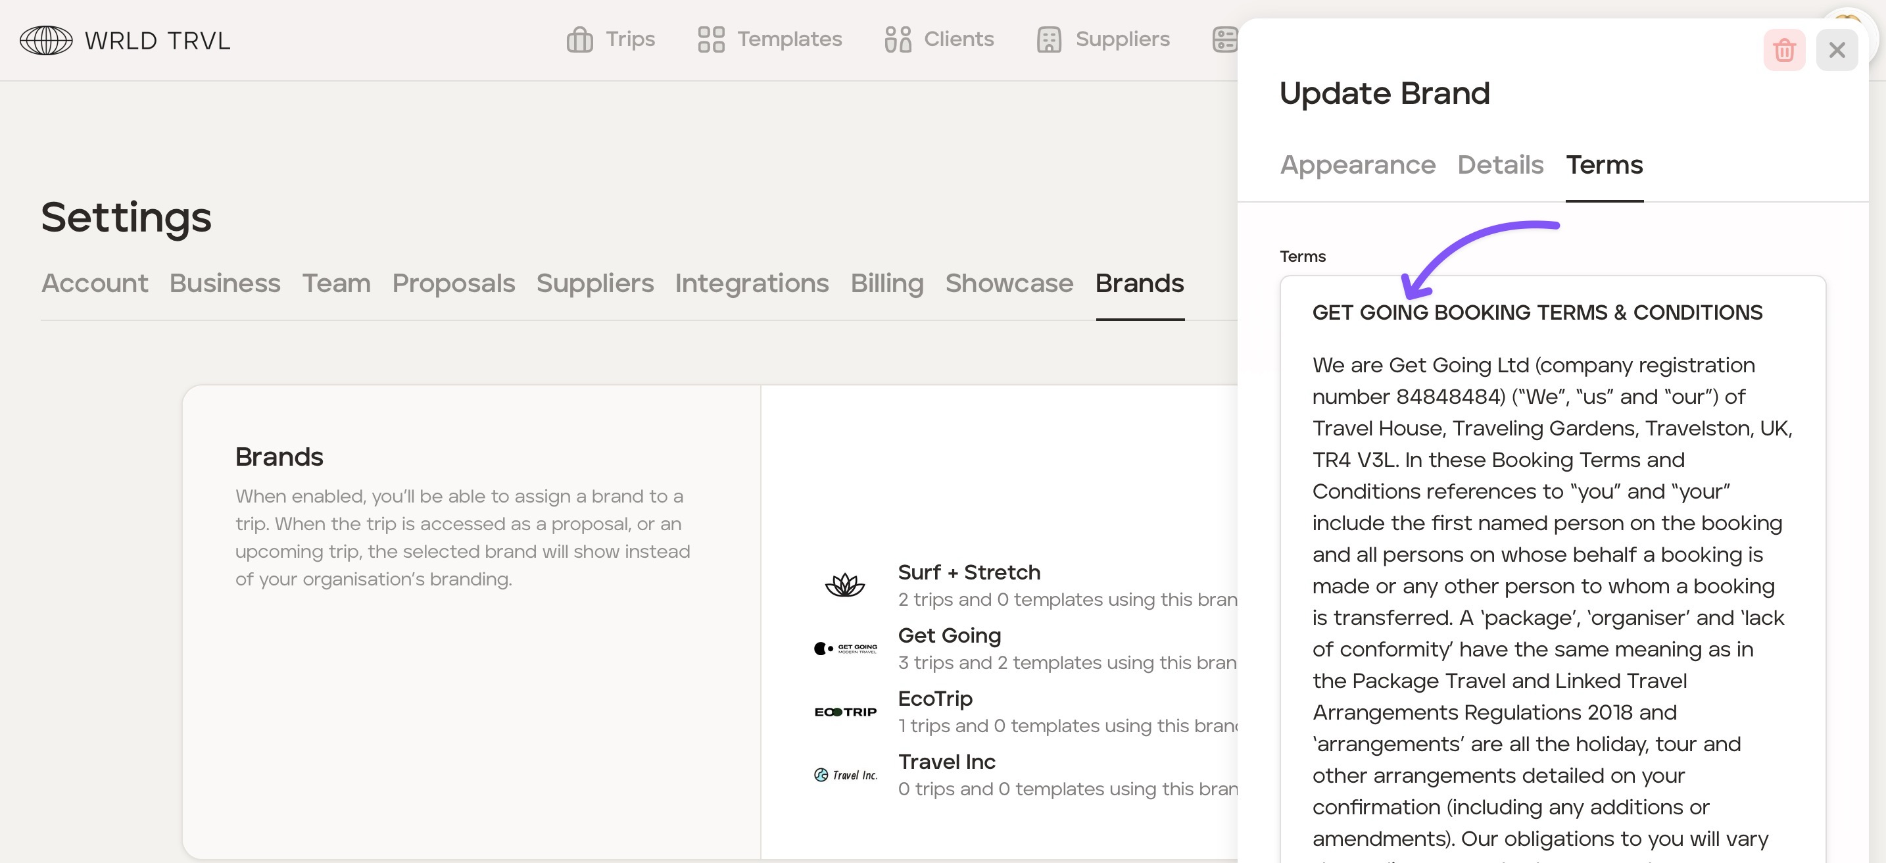The width and height of the screenshot is (1886, 863).
Task: Select the Showcase settings tab
Action: 1009,284
